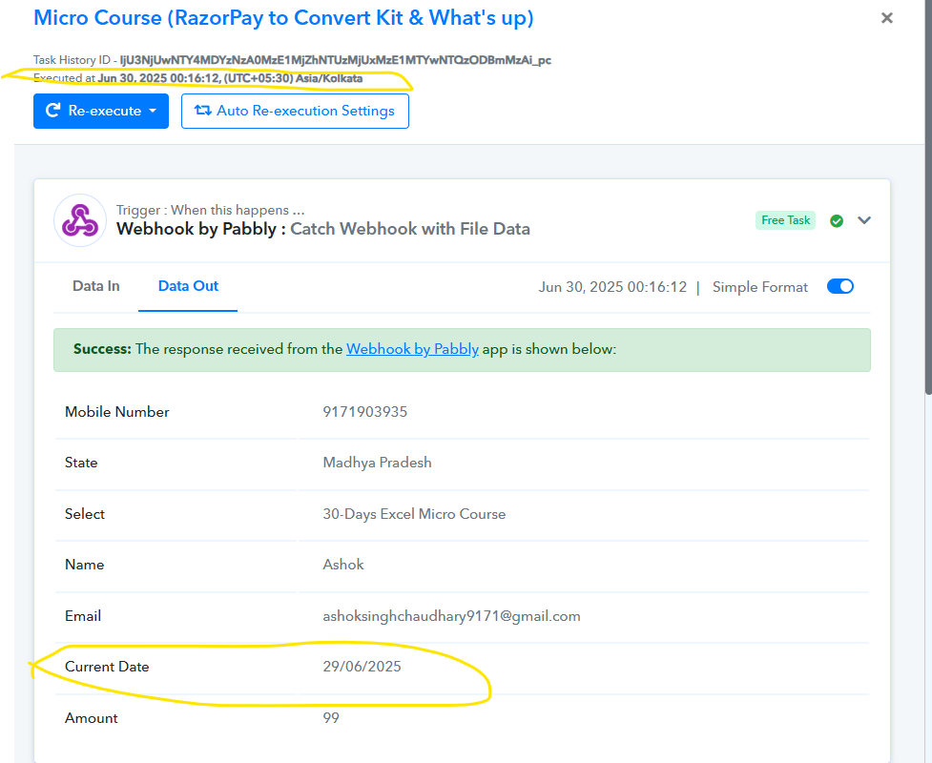The height and width of the screenshot is (763, 932).
Task: Click the Success response message banner
Action: coord(462,350)
